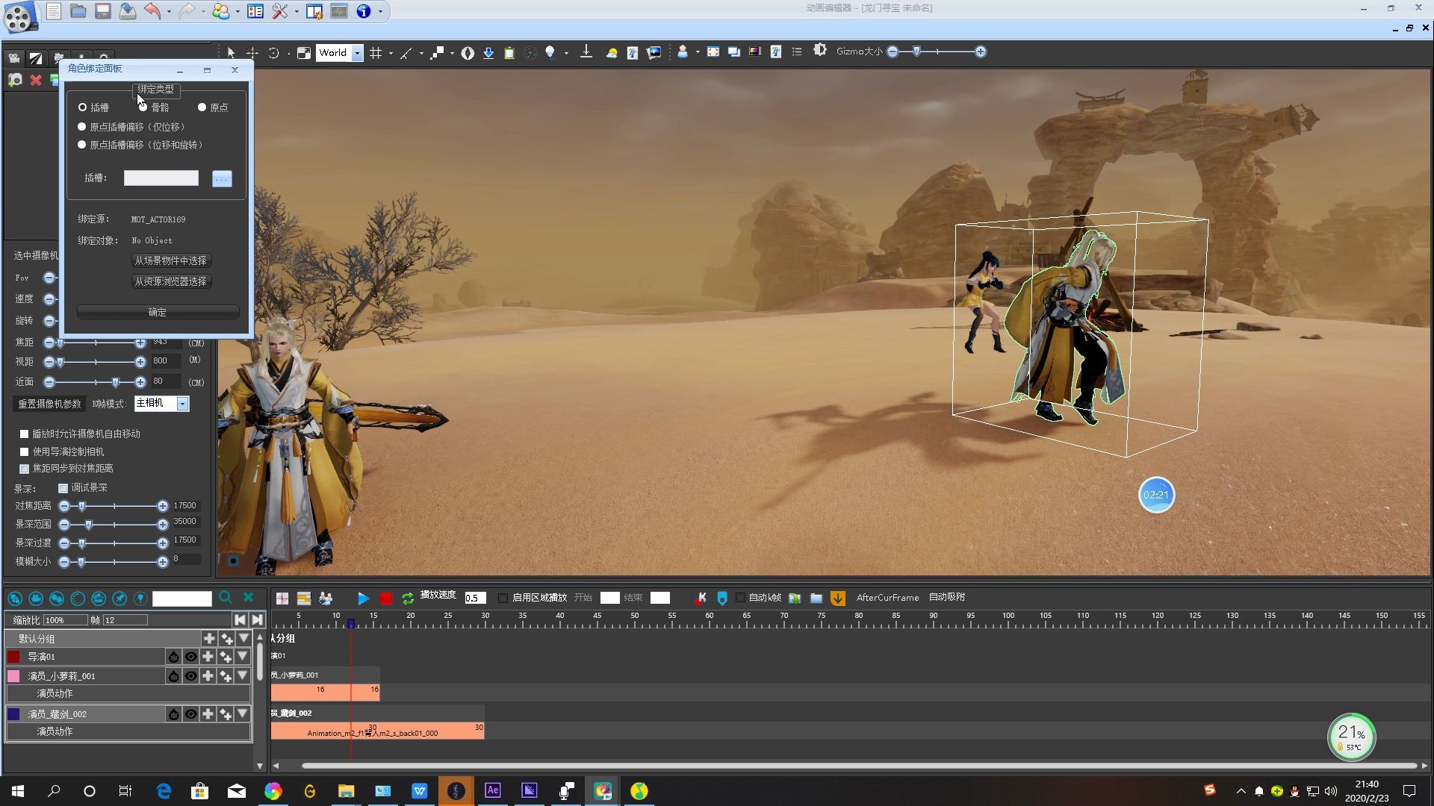Viewport: 1434px width, 806px height.
Task: Click the red X delete icon in the left panel
Action: click(x=35, y=80)
